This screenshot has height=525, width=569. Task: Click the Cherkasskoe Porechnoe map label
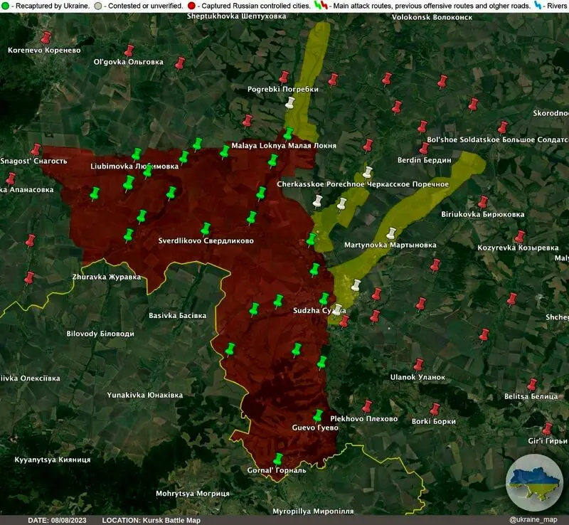coord(363,184)
